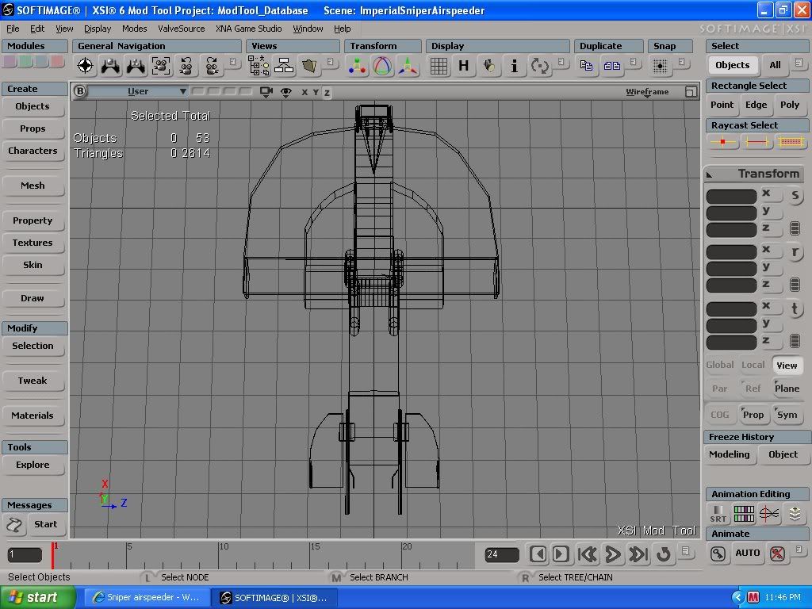Enable Local transform mode

tap(753, 365)
